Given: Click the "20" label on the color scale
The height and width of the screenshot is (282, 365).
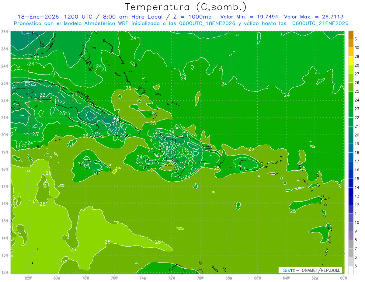Looking at the screenshot, I should click(357, 135).
